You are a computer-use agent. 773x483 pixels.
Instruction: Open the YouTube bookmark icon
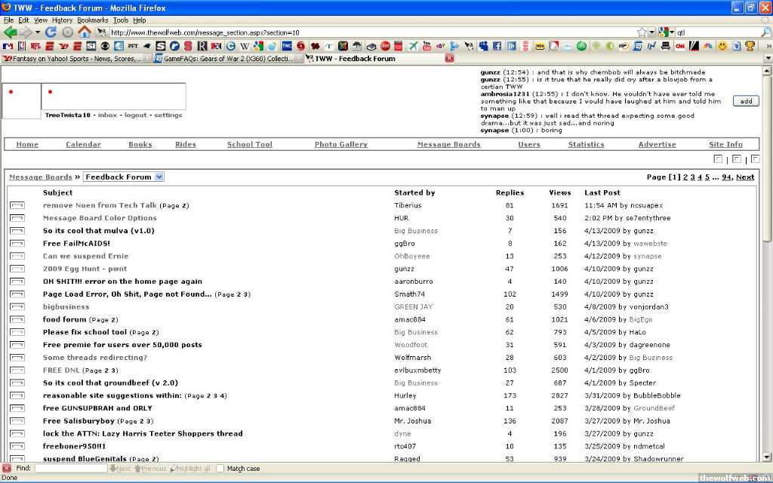(427, 46)
